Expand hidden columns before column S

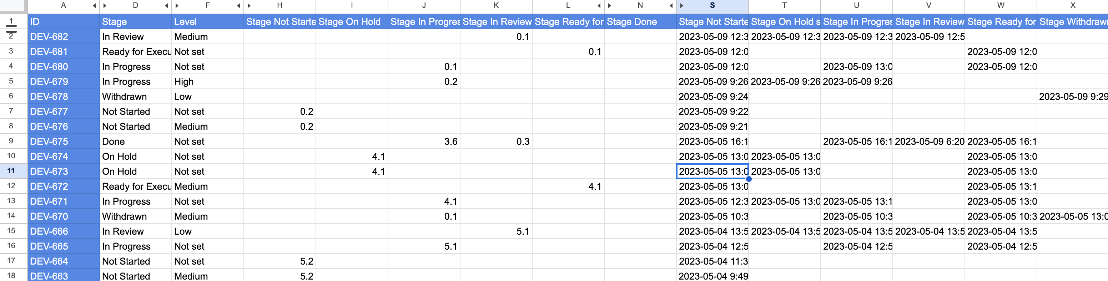click(682, 6)
